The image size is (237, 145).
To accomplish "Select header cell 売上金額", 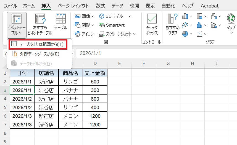I will pyautogui.click(x=95, y=73).
